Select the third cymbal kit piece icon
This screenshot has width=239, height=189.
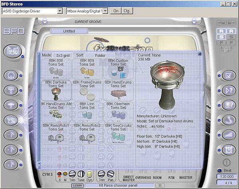(x=11, y=165)
